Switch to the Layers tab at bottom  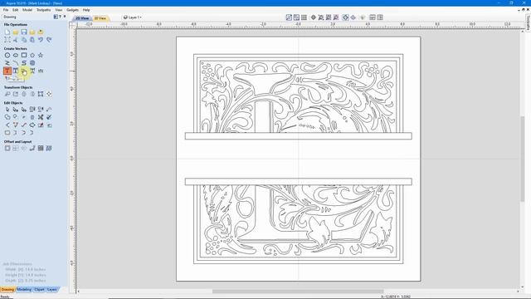tap(51, 290)
